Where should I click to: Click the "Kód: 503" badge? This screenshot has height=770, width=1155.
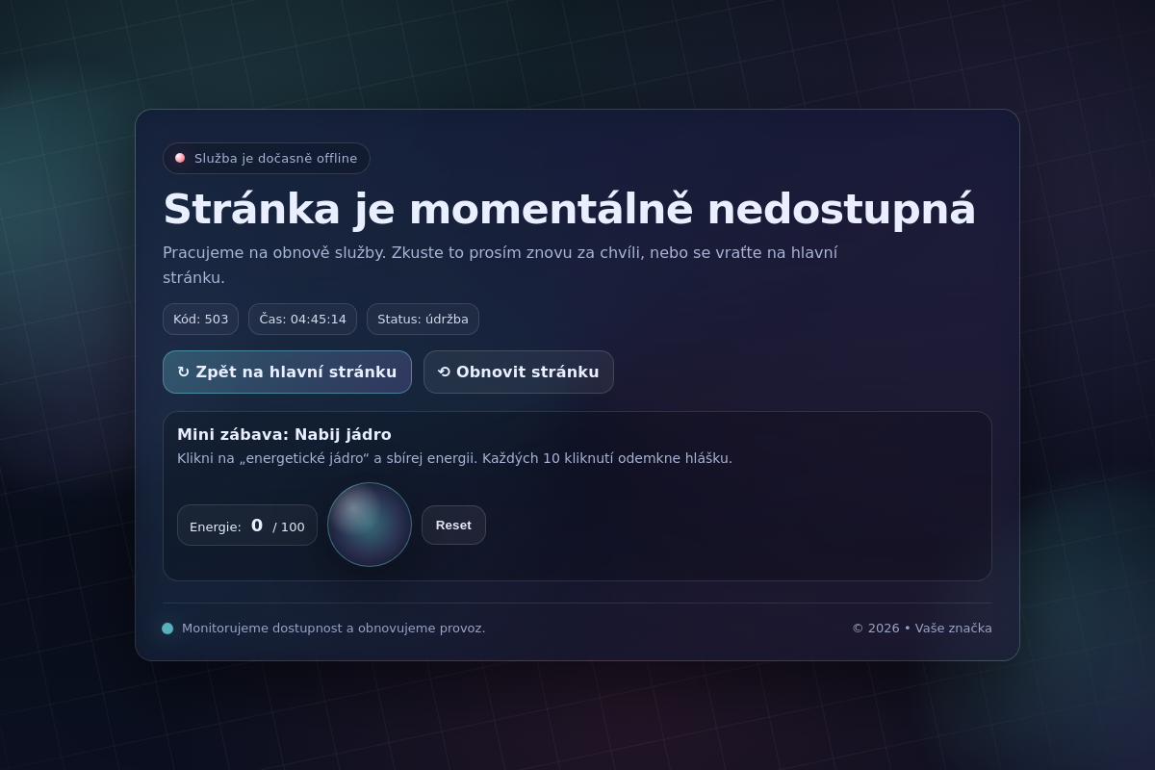[x=200, y=319]
